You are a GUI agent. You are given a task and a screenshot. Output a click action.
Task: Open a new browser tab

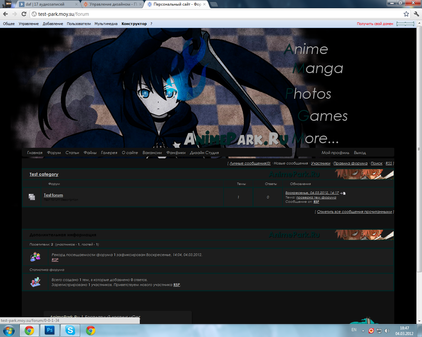(214, 4)
